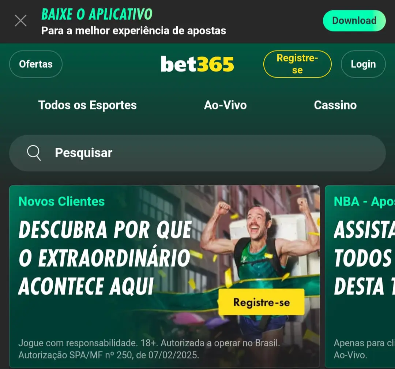Tap the green Download button
The image size is (395, 369).
point(354,20)
